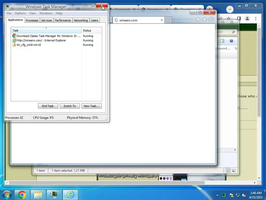The height and width of the screenshot is (200, 266).
Task: Close the winaero.com tab in Internet Explorer
Action: click(162, 20)
